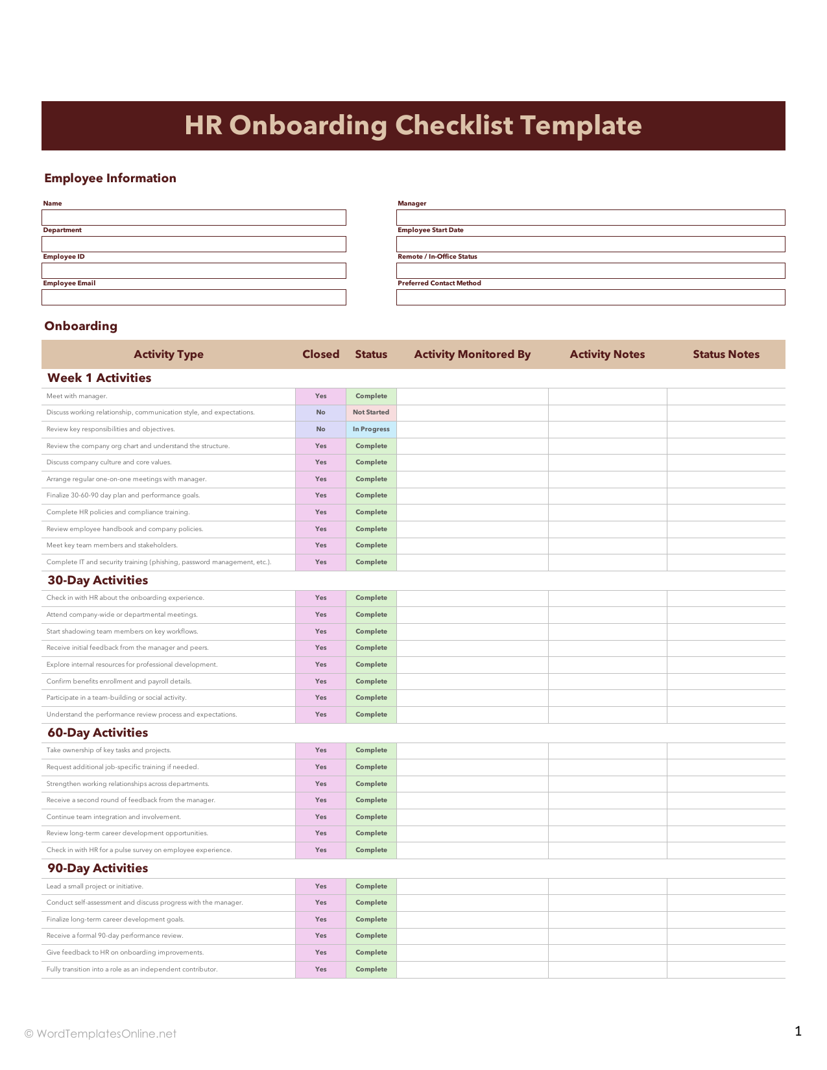Viewport: 827px width, 1070px height.
Task: Select 'Review long-term career development opportunities.'
Action: coord(127,833)
